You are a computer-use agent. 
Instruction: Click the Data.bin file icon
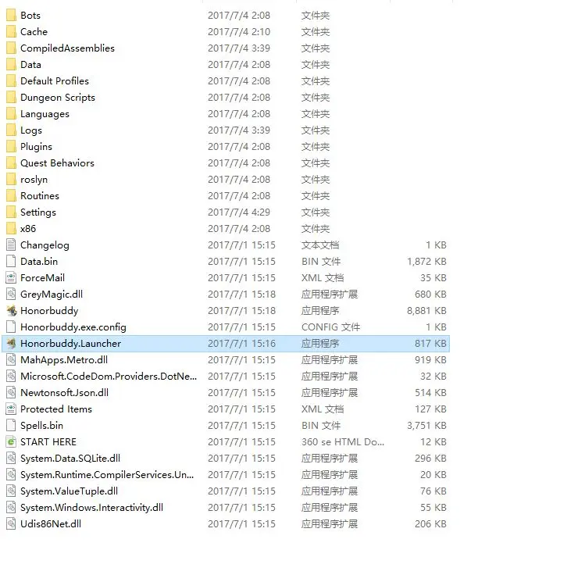(x=11, y=261)
